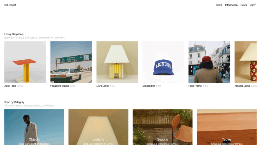The image size is (261, 145).
Task: Open the Cart
Action: pyautogui.click(x=253, y=5)
